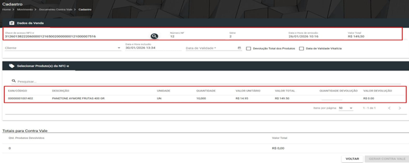Click the magnifier search icon beside NFC-e key

coord(154,36)
